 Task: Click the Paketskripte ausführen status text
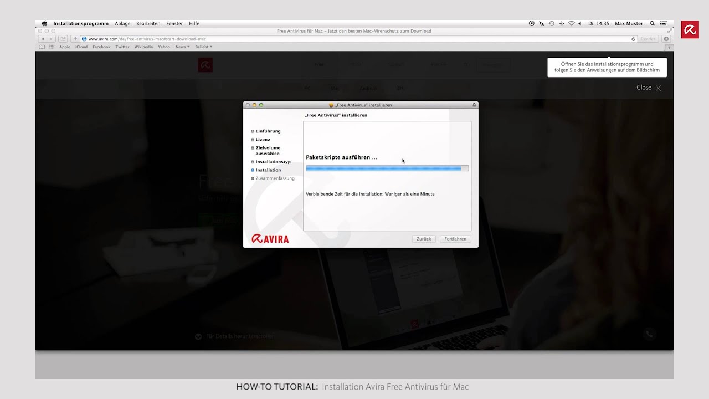(341, 157)
